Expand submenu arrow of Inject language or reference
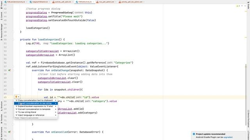Screen dimensions: 250x140 click(x=55, y=115)
